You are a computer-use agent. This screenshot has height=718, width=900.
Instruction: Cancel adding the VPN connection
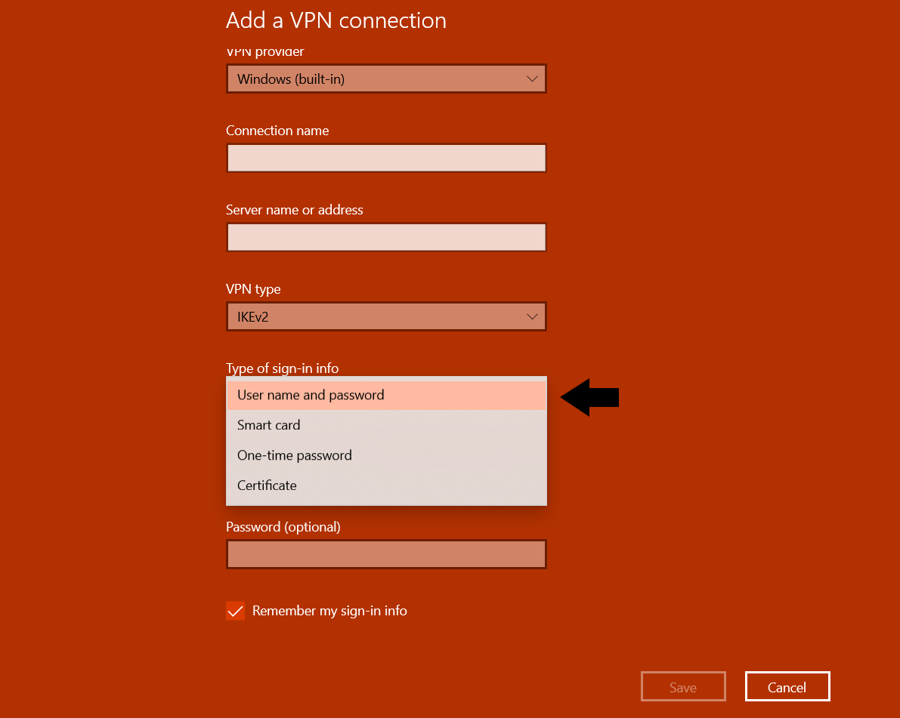coord(787,687)
